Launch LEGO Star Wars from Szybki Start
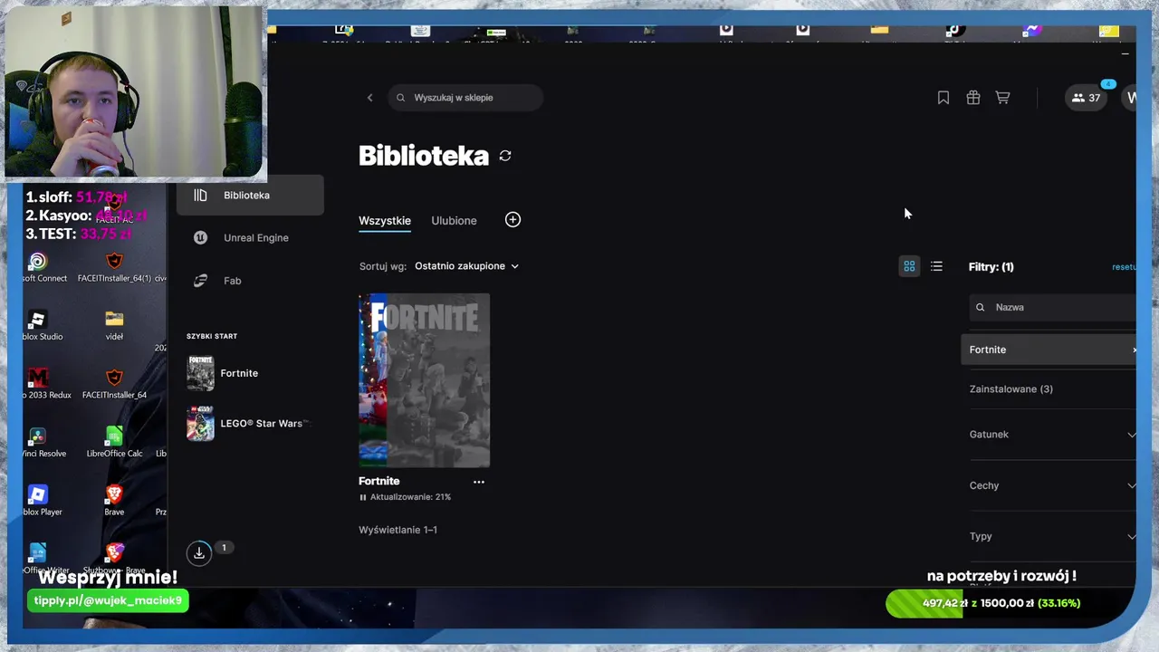 click(x=250, y=424)
